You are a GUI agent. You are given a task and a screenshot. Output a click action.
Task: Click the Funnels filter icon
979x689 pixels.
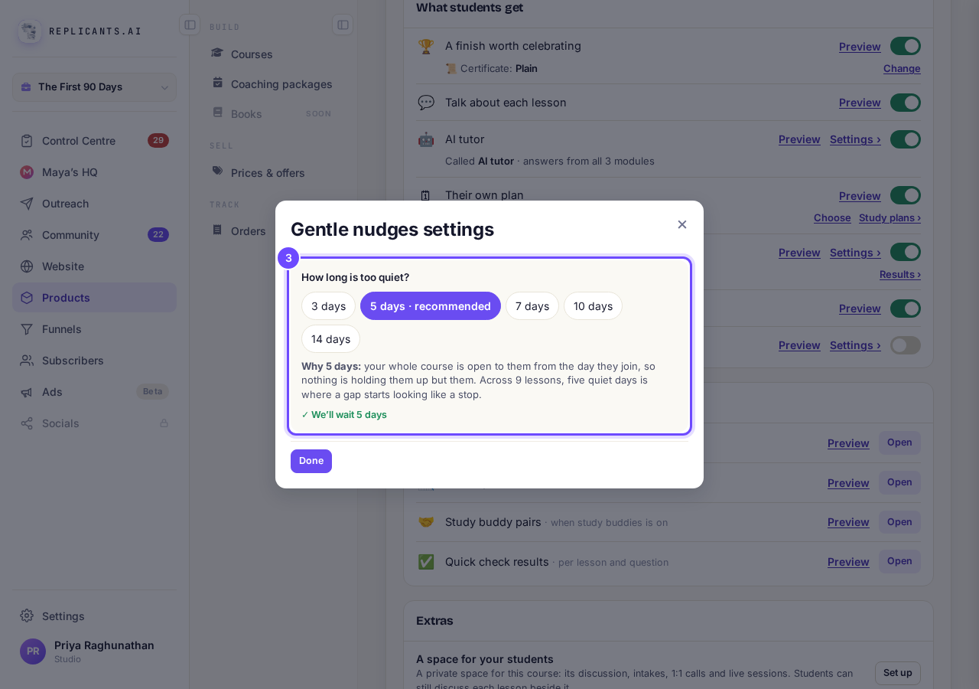(x=27, y=329)
